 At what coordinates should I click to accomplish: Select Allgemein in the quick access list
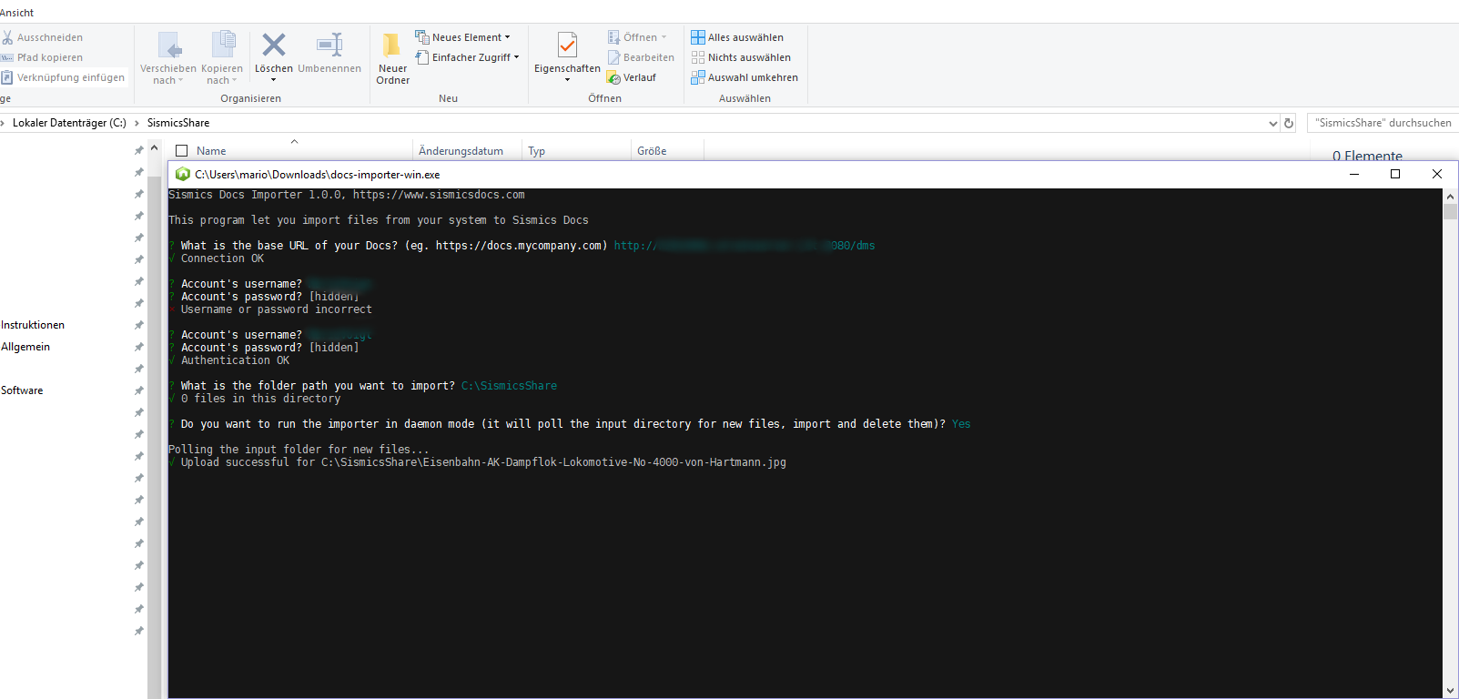coord(25,347)
